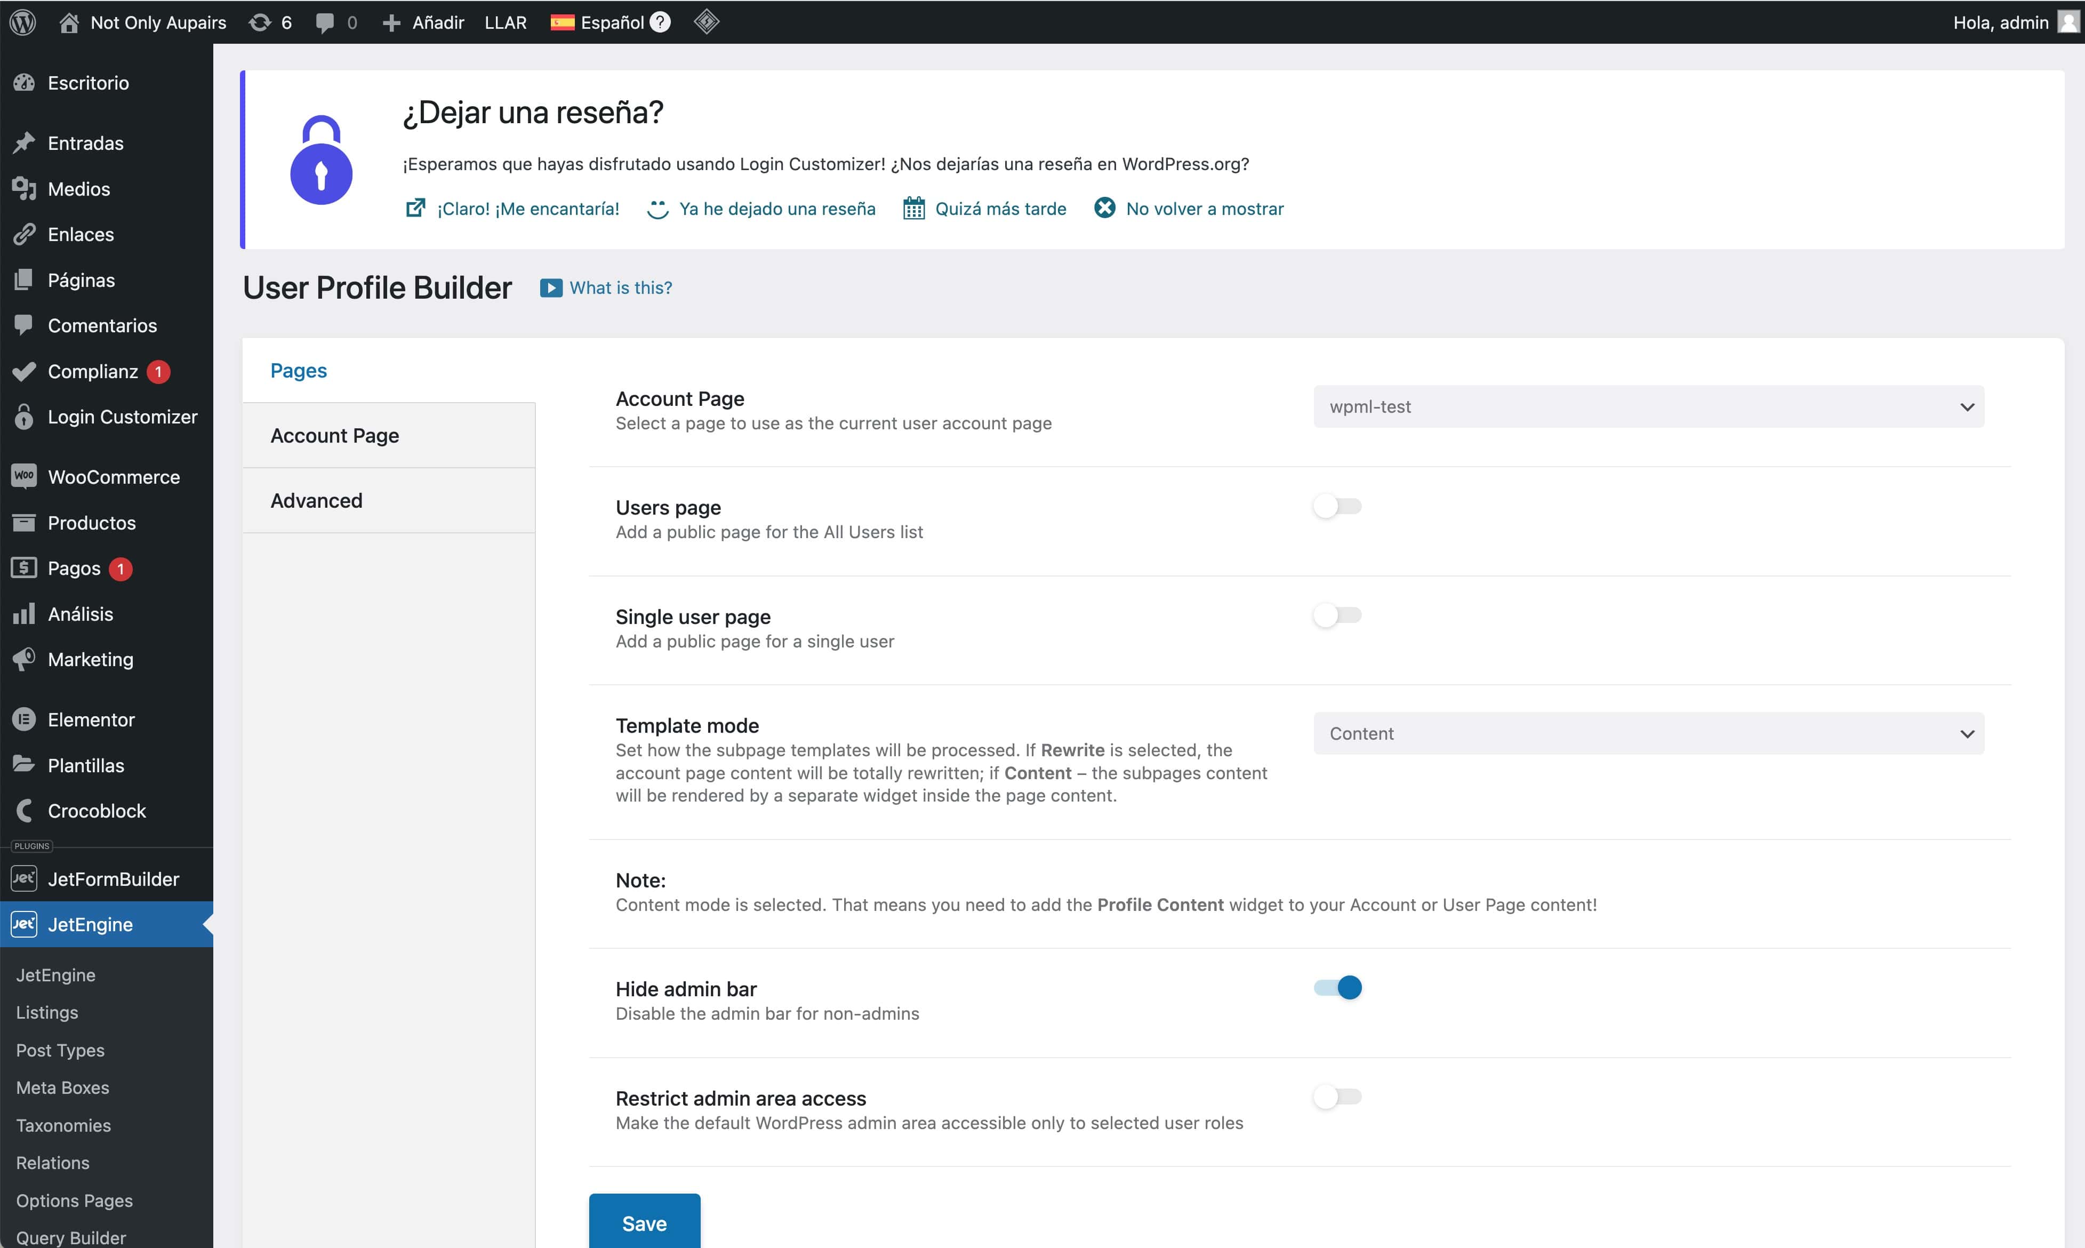Click the Enlaces chain icon
The image size is (2085, 1248).
(x=25, y=234)
